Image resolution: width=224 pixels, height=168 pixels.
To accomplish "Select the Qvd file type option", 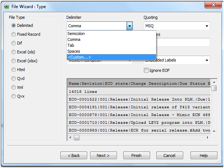I will click(x=14, y=78).
